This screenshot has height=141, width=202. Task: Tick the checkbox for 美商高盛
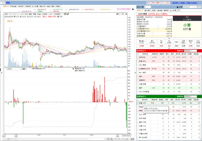(x=138, y=57)
